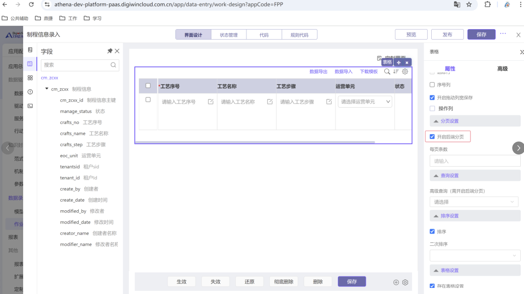
Task: Enable the 序号列 checkbox
Action: click(432, 85)
